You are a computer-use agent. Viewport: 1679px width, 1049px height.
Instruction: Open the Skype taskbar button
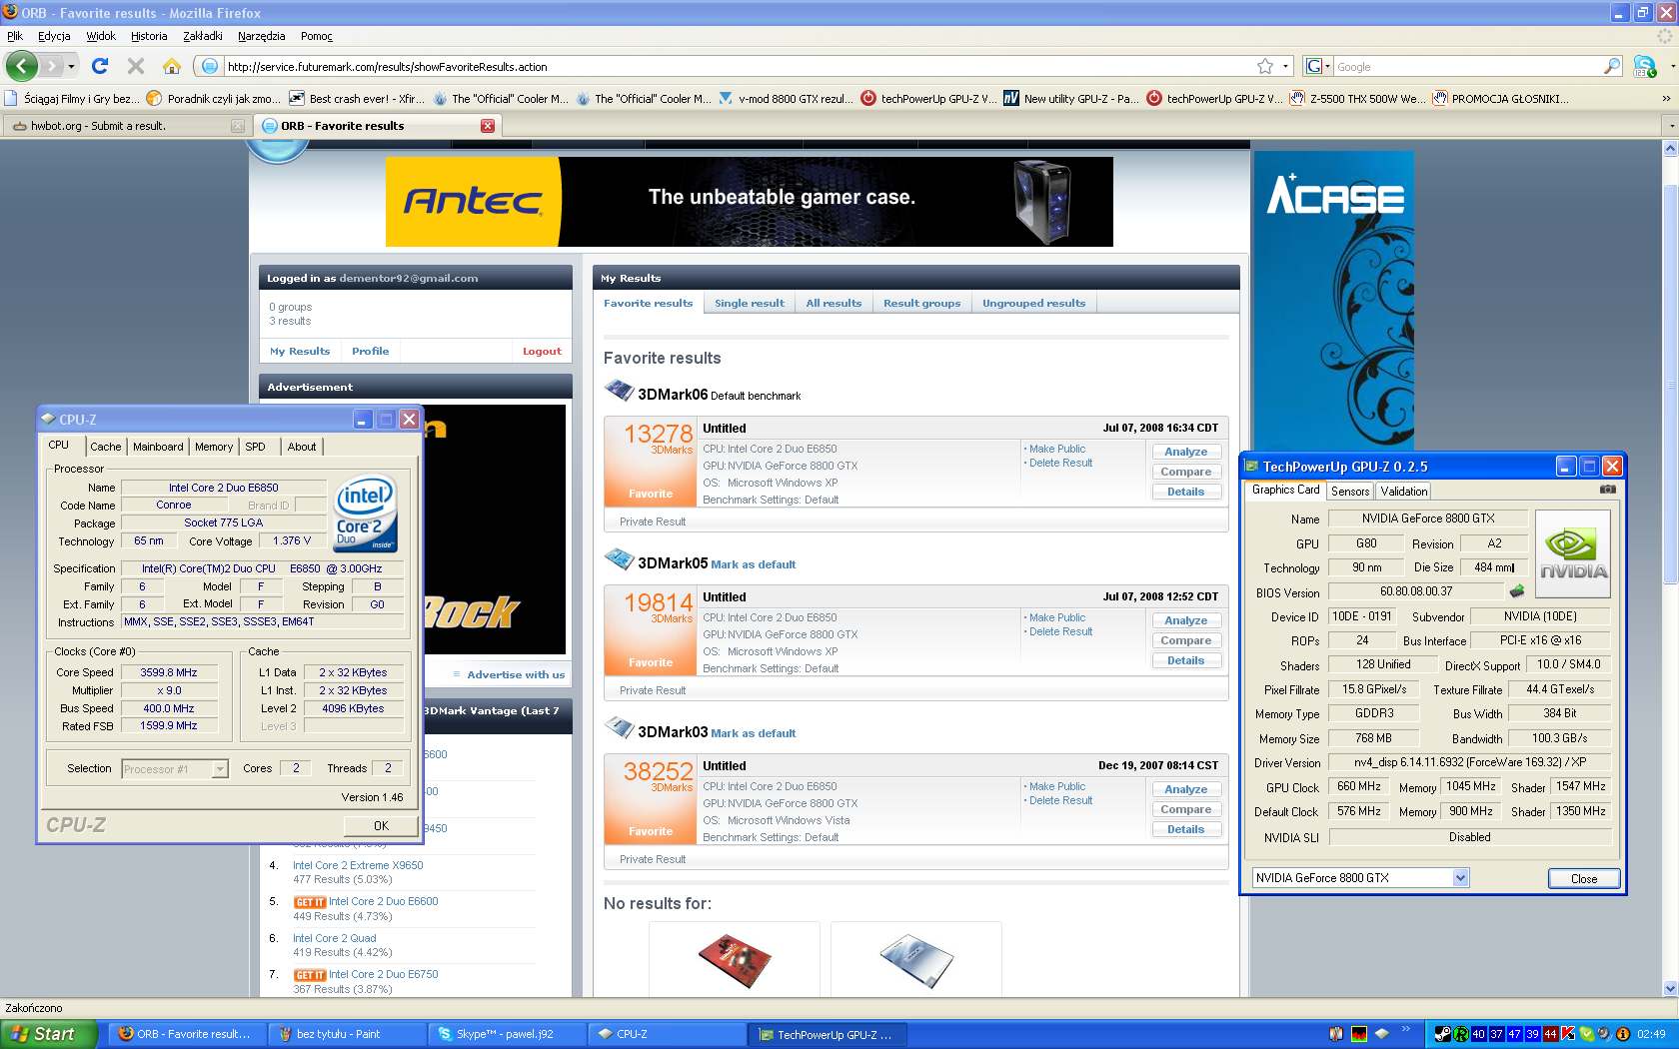click(x=505, y=1034)
